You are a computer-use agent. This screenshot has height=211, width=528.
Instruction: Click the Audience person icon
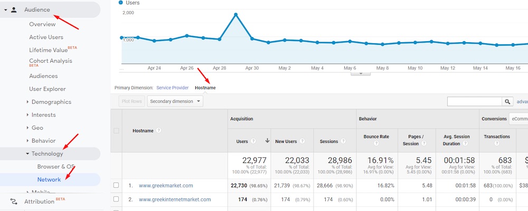pos(14,10)
